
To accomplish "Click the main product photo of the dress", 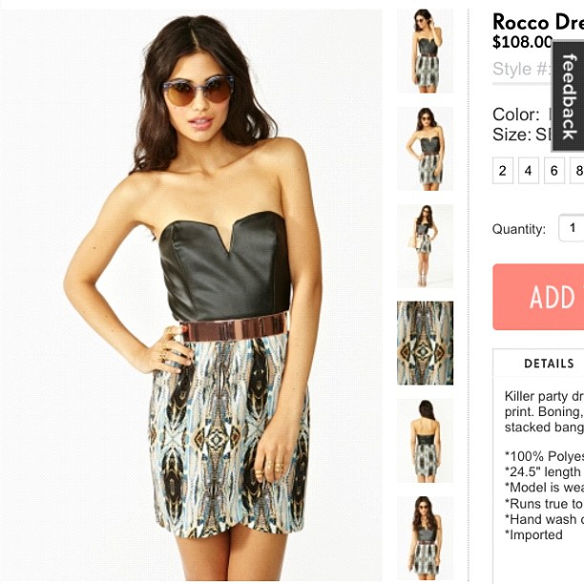I will (191, 295).
